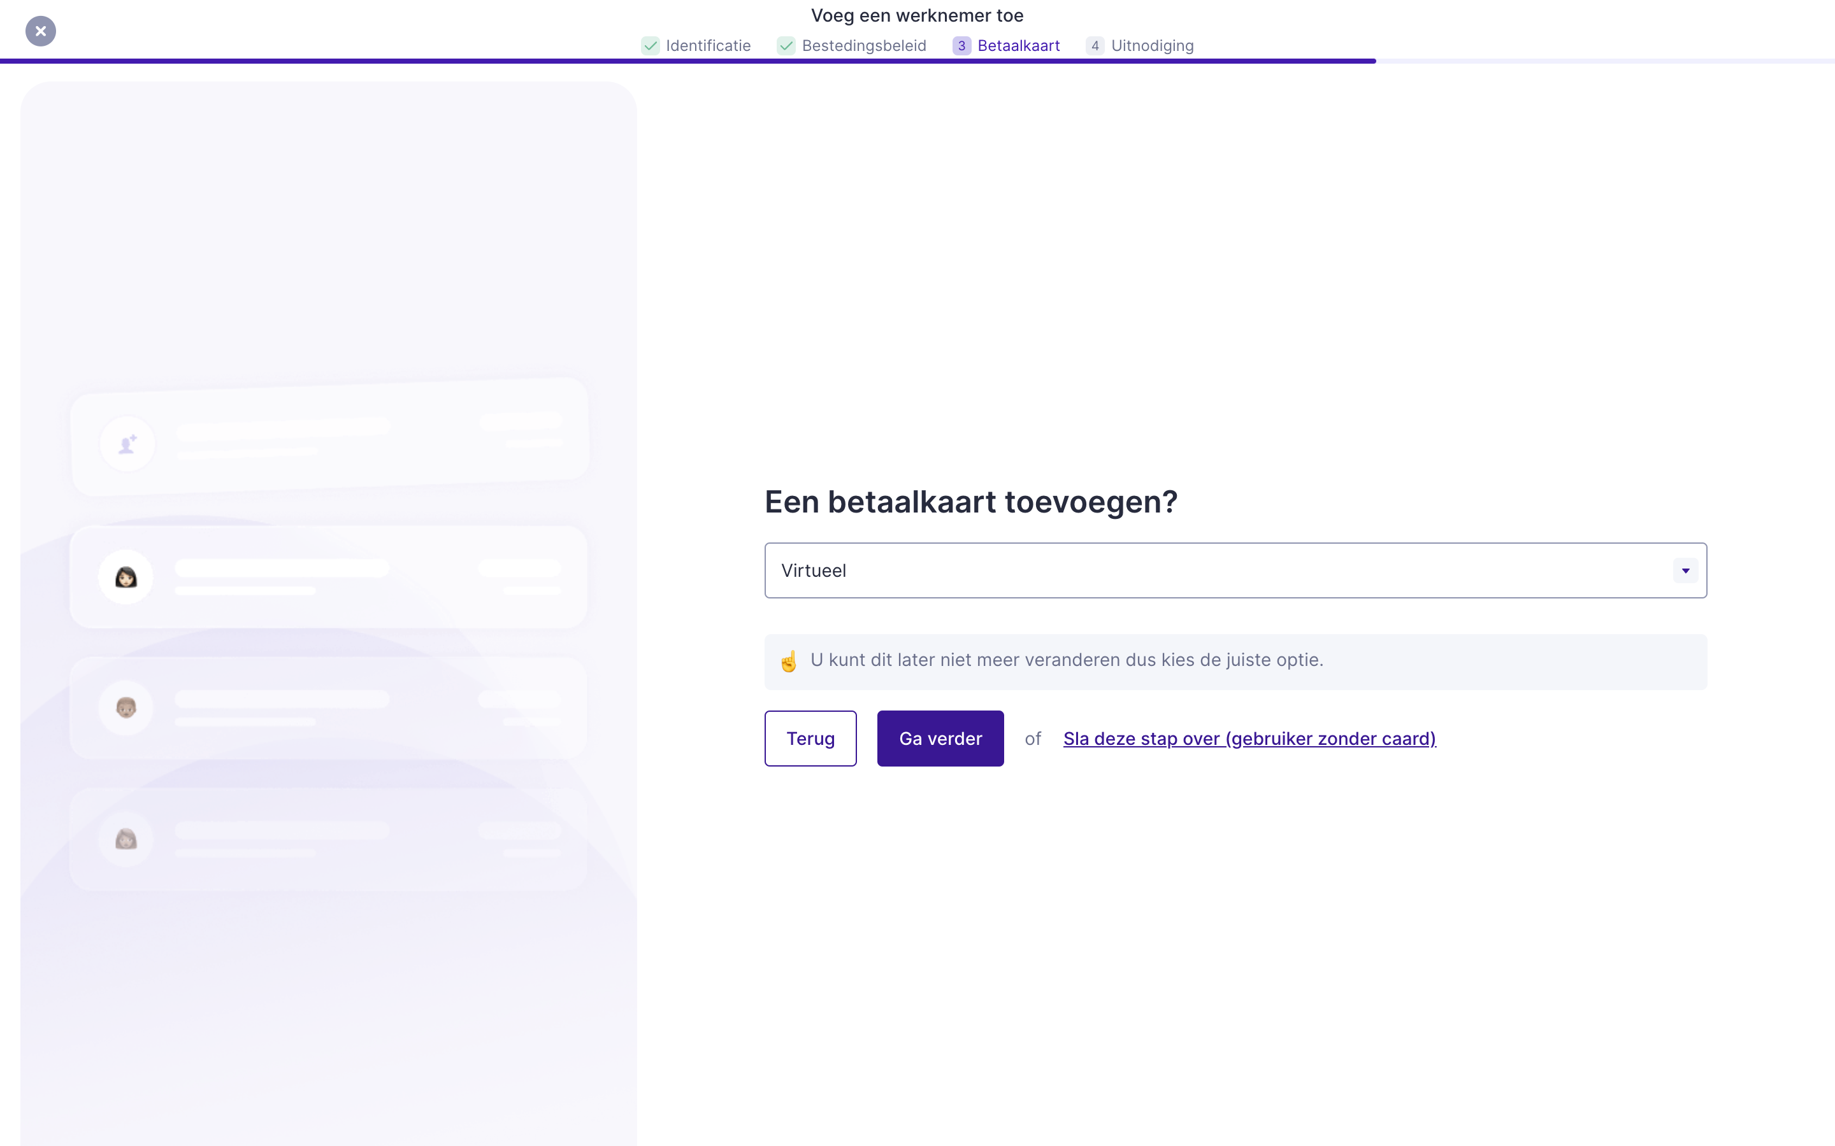Jump to the Uitnodiging step
The image size is (1835, 1146).
[x=1152, y=45]
